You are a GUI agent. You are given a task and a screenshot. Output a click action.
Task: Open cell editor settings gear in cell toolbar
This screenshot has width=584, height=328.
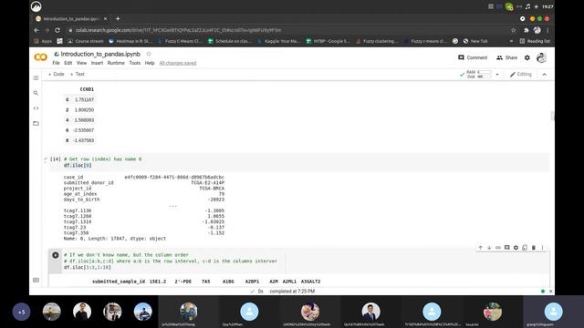point(516,248)
